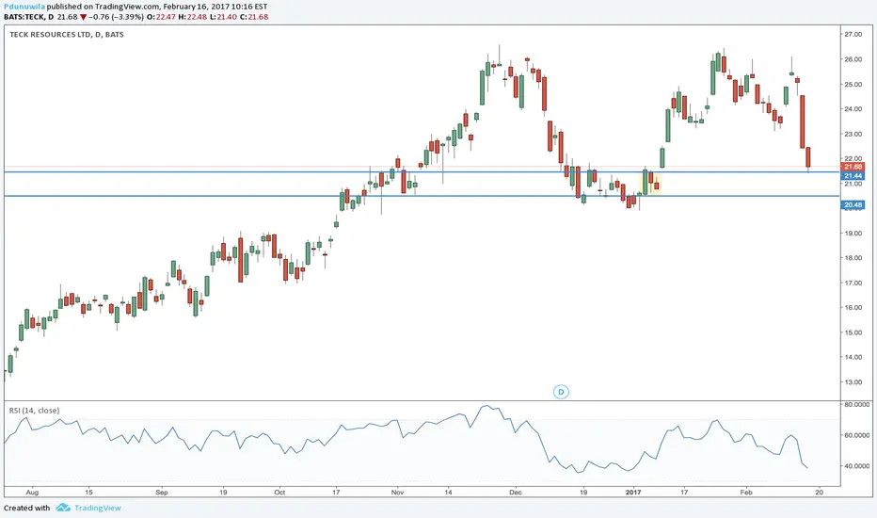The height and width of the screenshot is (518, 877).
Task: Click the −0.76 (−3.39%) change value
Action: pyautogui.click(x=116, y=17)
